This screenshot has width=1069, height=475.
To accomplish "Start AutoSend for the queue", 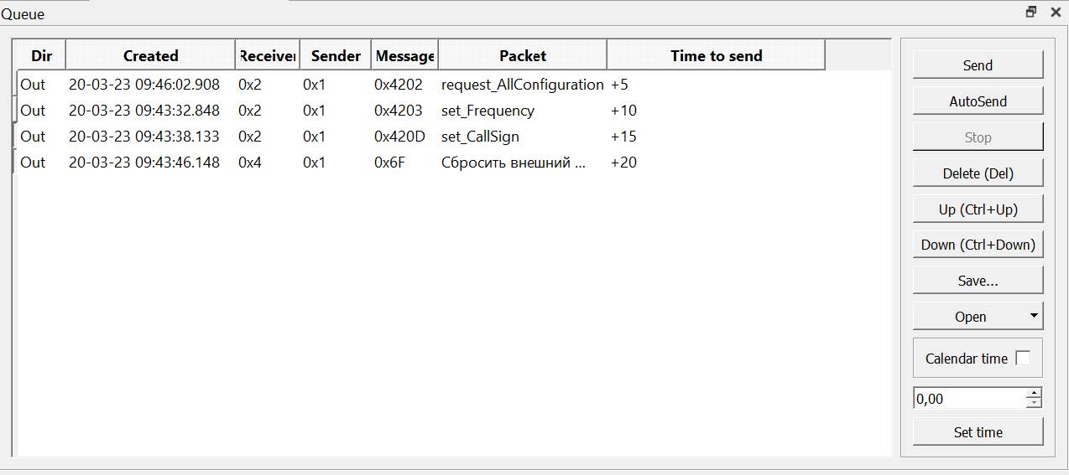I will coord(978,101).
